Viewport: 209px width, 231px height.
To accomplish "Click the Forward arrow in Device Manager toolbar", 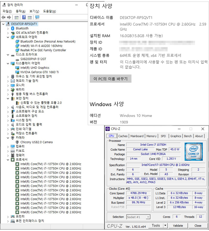I will 9,17.
